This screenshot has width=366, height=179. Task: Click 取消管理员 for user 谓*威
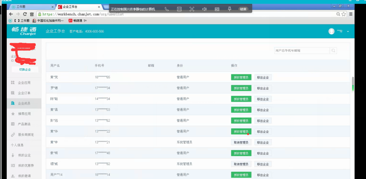241,164
